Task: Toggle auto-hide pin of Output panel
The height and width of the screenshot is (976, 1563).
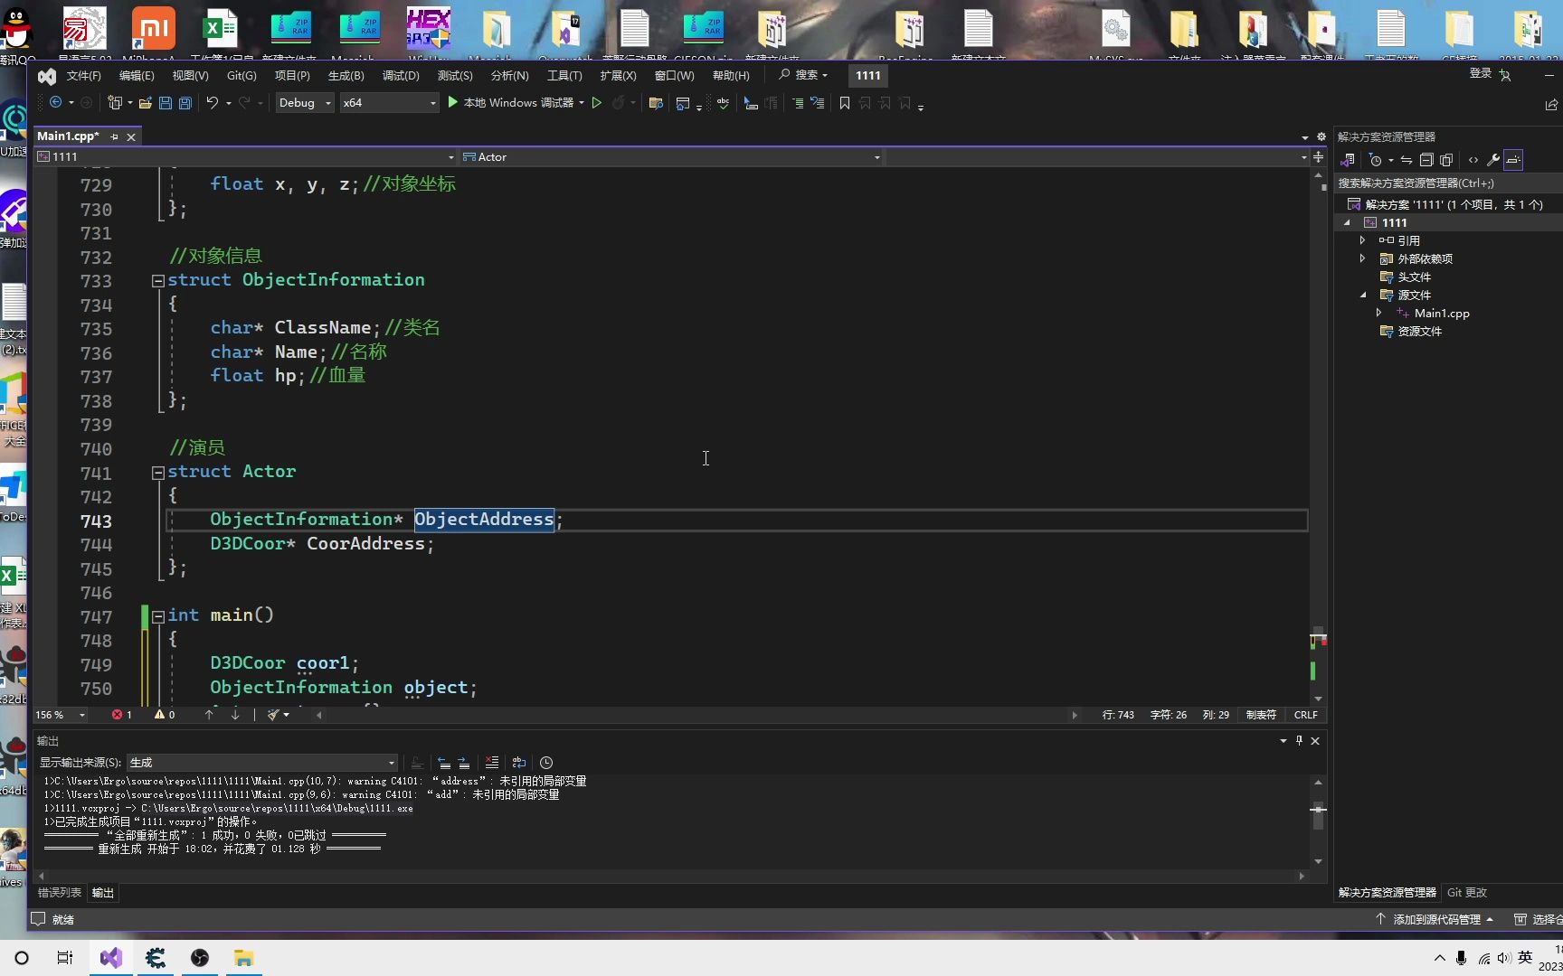Action: click(x=1299, y=741)
